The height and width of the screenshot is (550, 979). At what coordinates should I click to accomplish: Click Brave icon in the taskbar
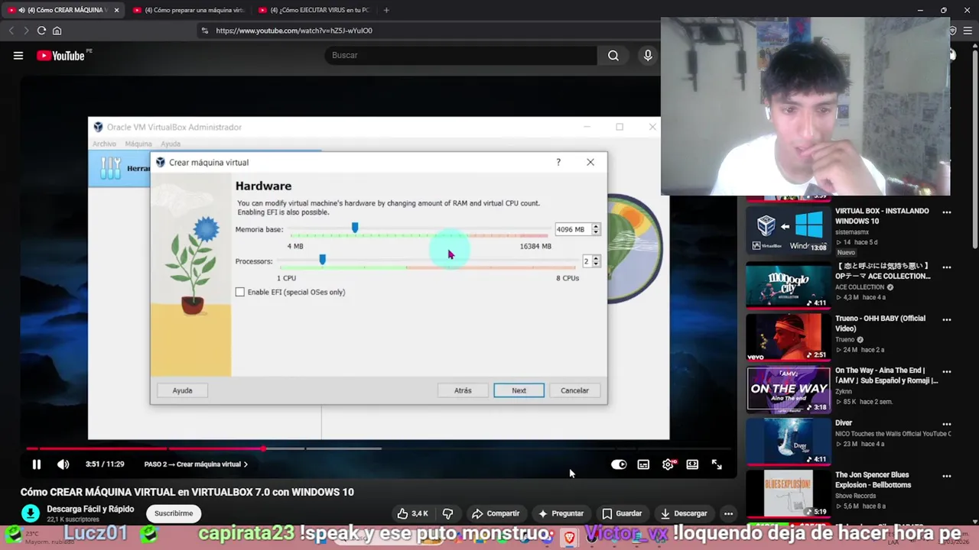pyautogui.click(x=569, y=537)
